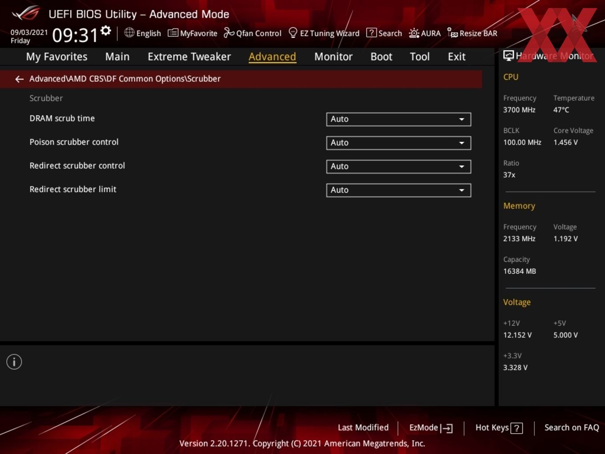605x454 pixels.
Task: Select Redirect scrubber limit label
Action: (73, 189)
